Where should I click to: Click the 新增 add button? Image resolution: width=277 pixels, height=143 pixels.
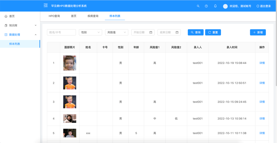point(258,32)
